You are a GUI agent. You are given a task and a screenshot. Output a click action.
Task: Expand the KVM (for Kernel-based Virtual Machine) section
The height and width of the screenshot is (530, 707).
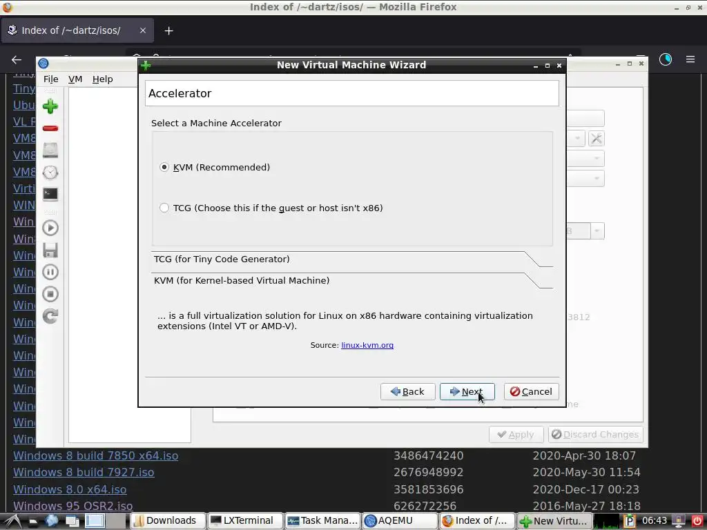(351, 280)
